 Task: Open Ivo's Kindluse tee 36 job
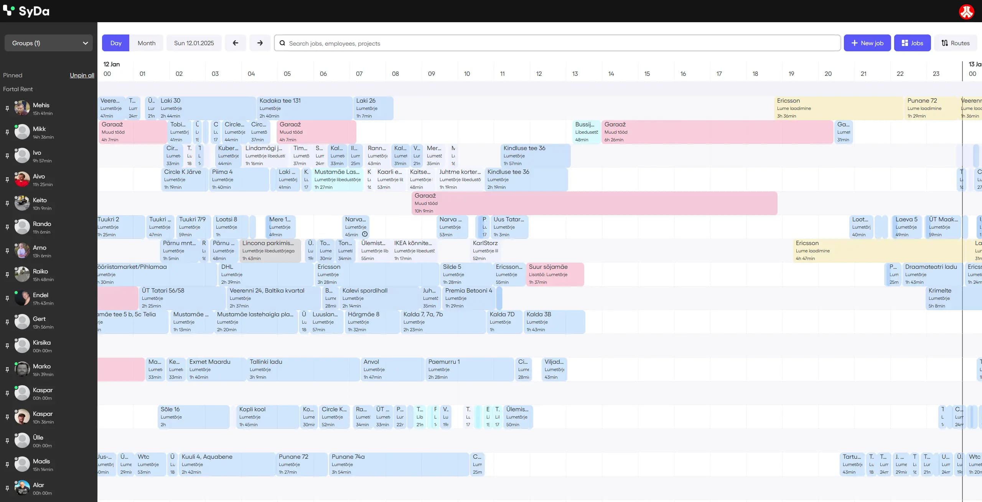click(x=536, y=156)
